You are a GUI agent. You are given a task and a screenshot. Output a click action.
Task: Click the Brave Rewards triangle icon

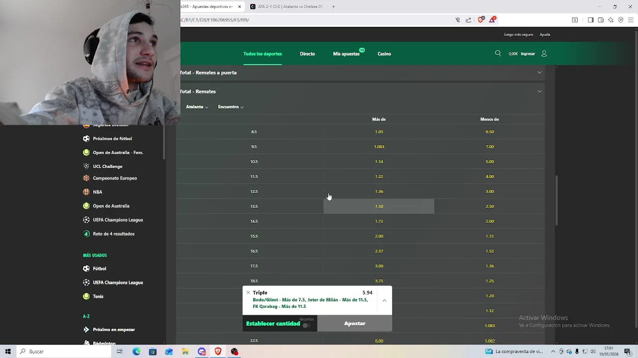(x=492, y=20)
